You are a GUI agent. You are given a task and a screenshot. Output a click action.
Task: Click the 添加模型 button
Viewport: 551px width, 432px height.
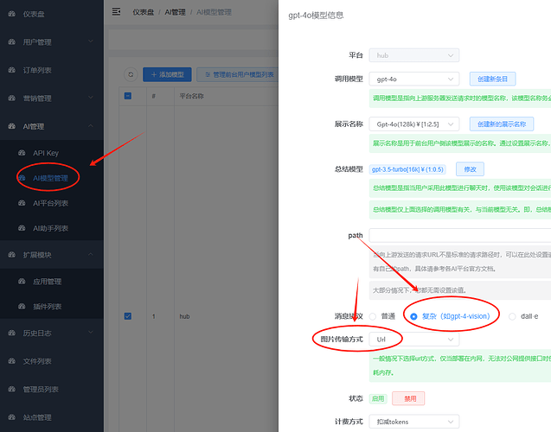(x=167, y=75)
